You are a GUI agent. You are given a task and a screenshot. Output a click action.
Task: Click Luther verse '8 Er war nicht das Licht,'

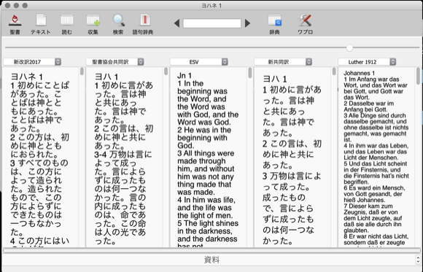(376, 236)
